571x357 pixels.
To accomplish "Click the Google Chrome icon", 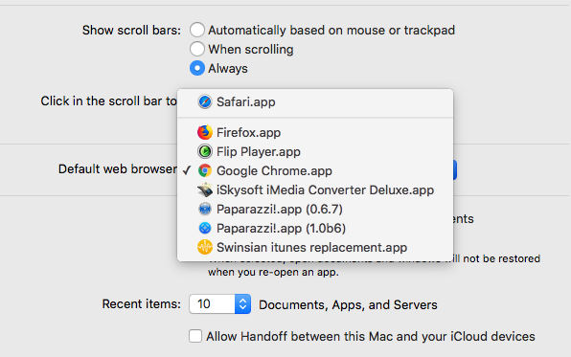I will tap(205, 170).
